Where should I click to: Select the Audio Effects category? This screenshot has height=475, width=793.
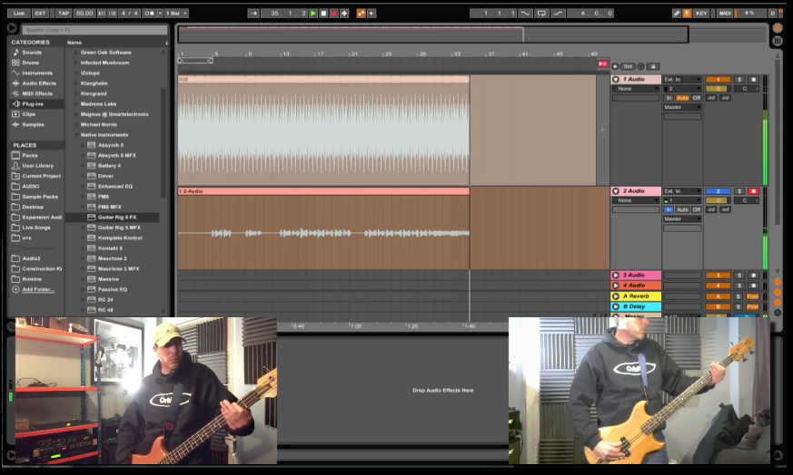[39, 83]
